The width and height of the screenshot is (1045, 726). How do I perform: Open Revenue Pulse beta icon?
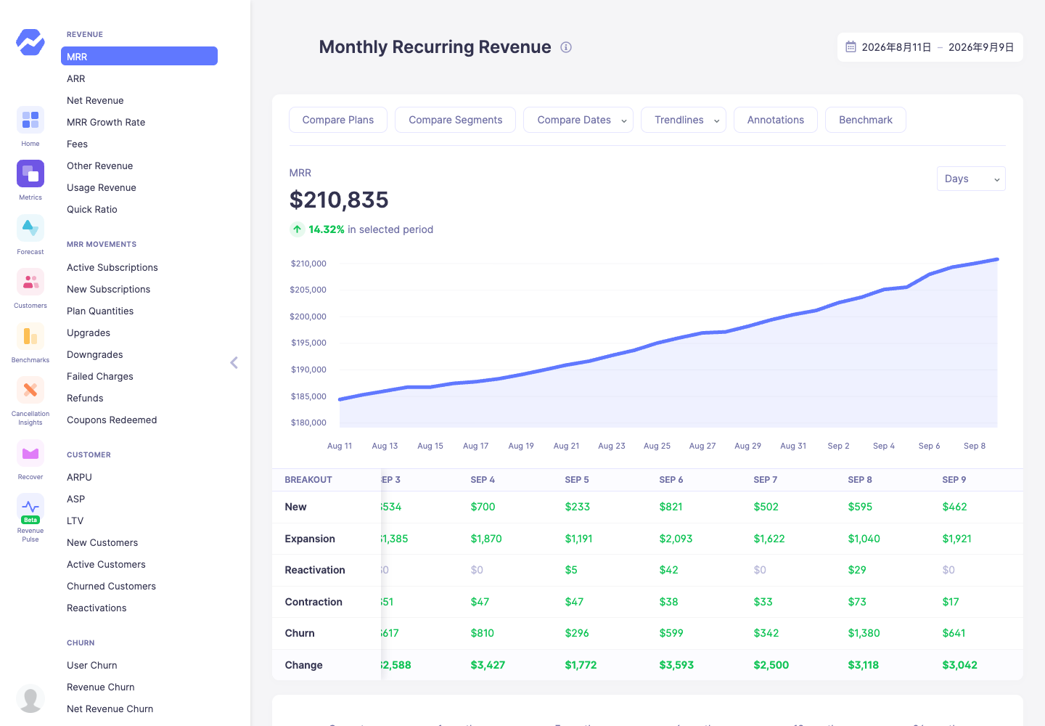[30, 507]
